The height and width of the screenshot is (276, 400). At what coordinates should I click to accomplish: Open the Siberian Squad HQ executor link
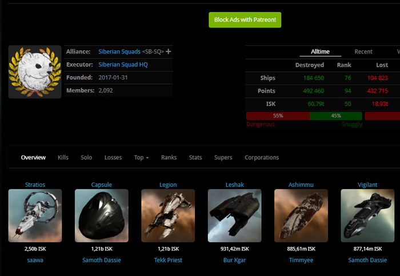(x=123, y=65)
